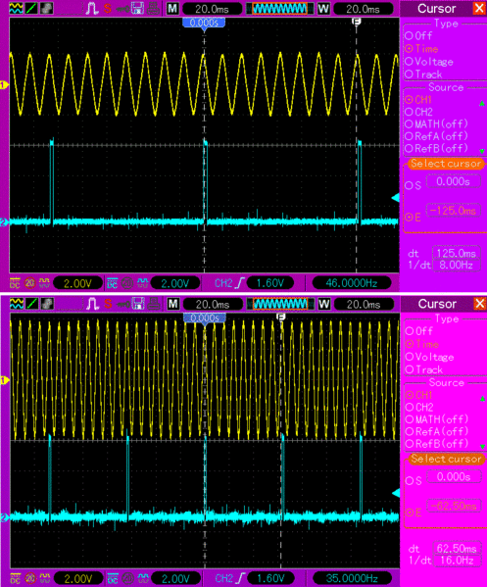This screenshot has width=487, height=587.
Task: Click the cyan trigger level arrow in the 46.0000Hz screen
Action: pos(395,198)
